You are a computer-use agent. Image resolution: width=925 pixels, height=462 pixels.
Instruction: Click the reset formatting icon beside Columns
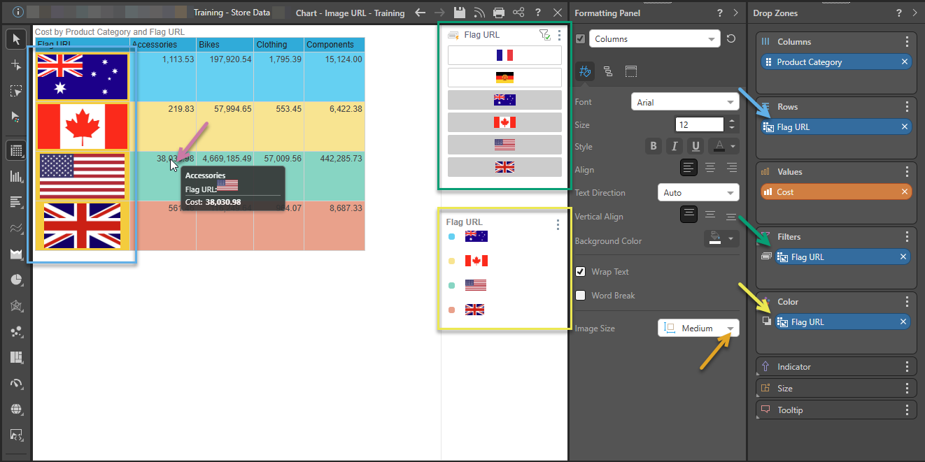pos(731,39)
